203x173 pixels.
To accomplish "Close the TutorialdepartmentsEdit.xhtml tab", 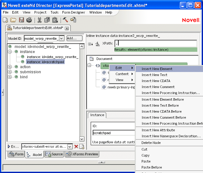I will click(67, 28).
